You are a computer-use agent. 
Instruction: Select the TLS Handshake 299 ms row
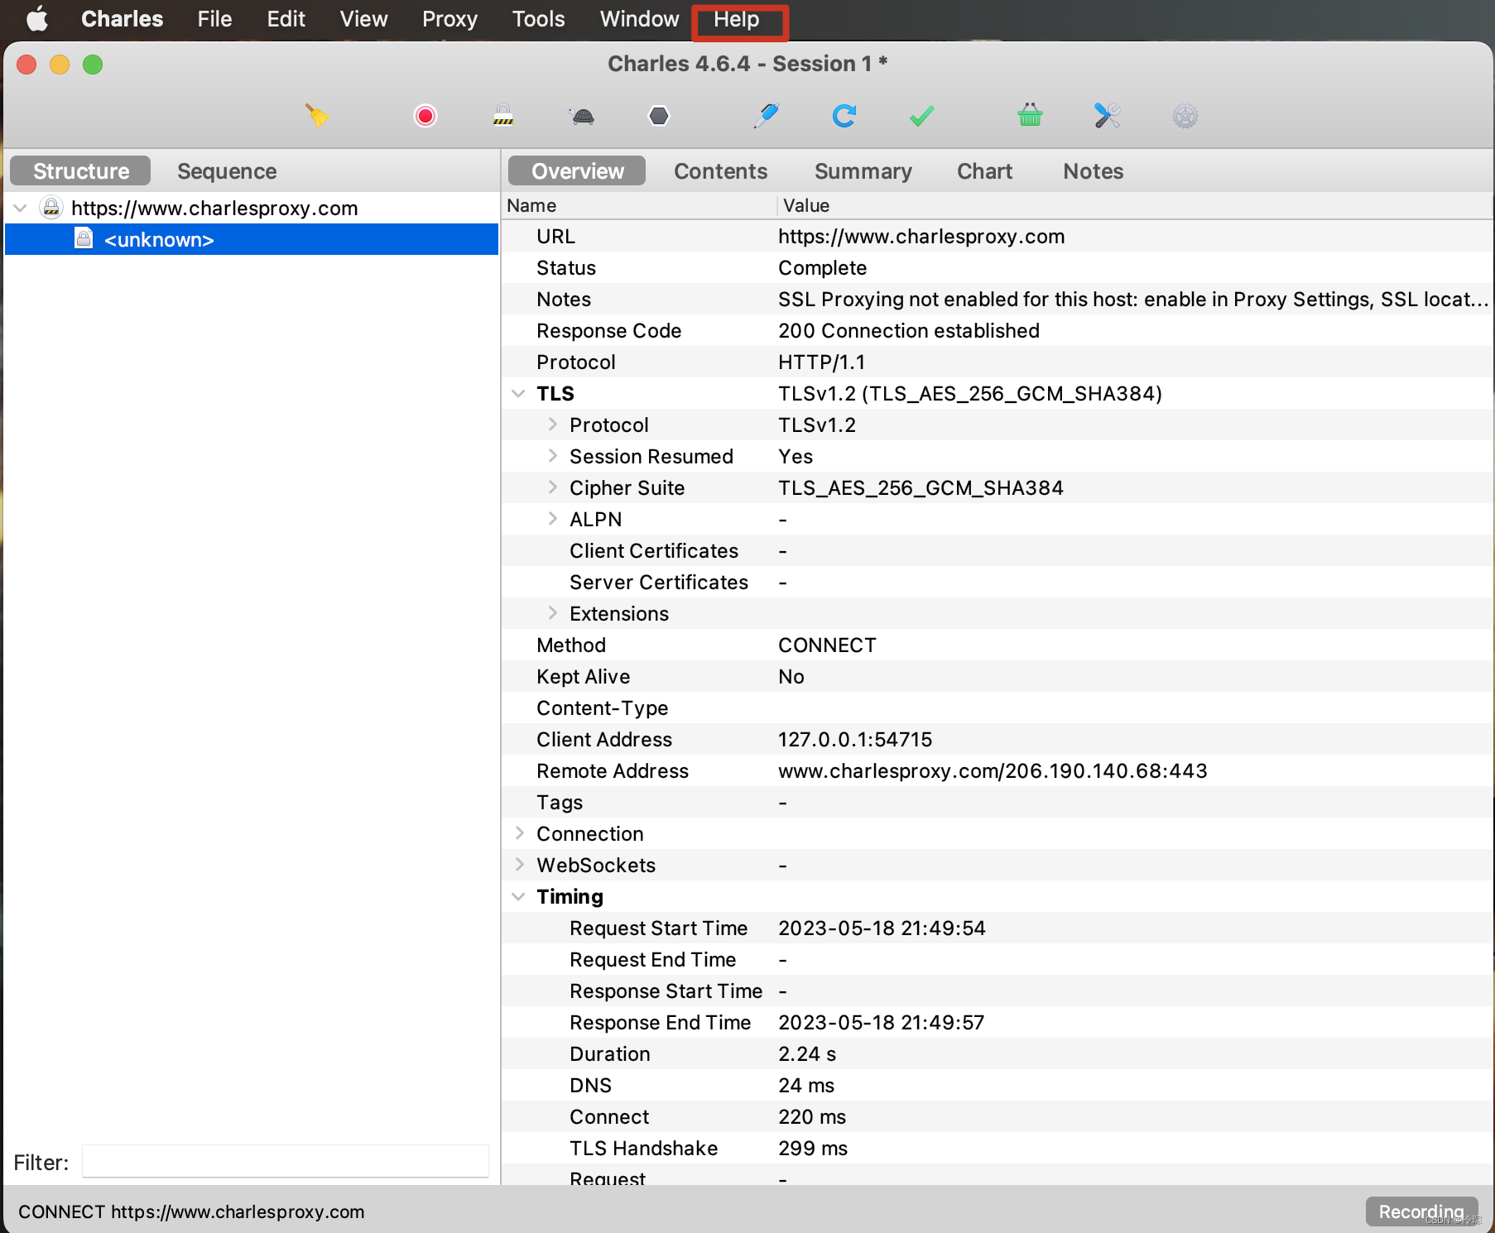point(997,1148)
